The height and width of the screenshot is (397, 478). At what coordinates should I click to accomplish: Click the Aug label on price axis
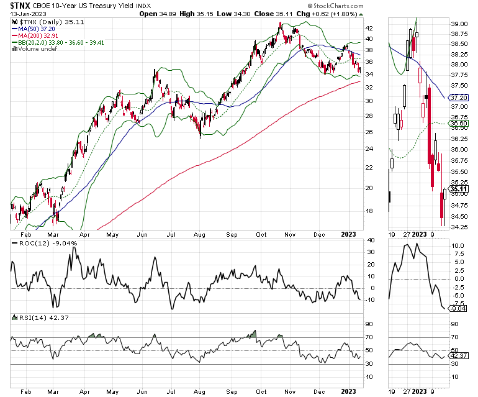199,235
